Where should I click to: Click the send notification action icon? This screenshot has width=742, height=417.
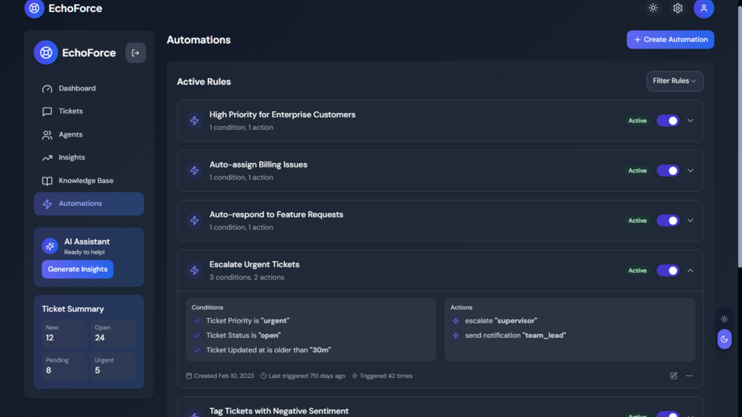click(x=456, y=336)
